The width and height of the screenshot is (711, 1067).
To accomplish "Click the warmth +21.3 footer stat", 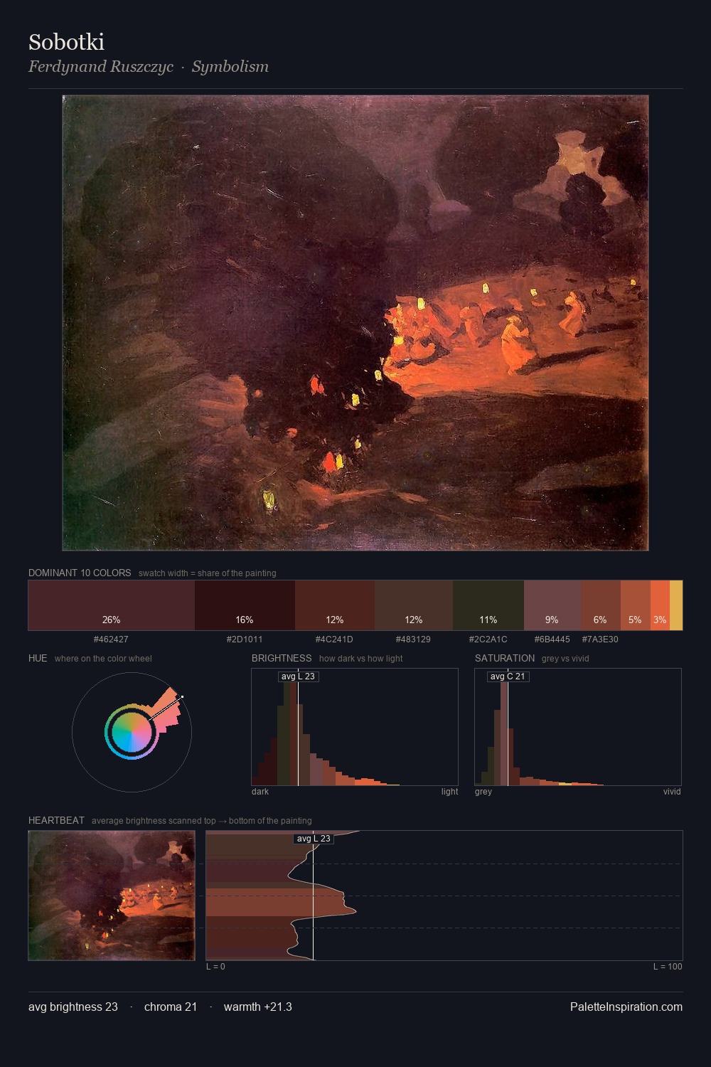I will (x=258, y=1007).
